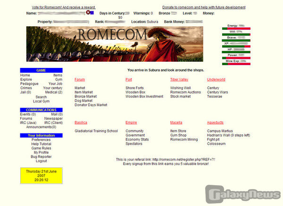
Task: Open Dog Market link
Action: [83, 101]
